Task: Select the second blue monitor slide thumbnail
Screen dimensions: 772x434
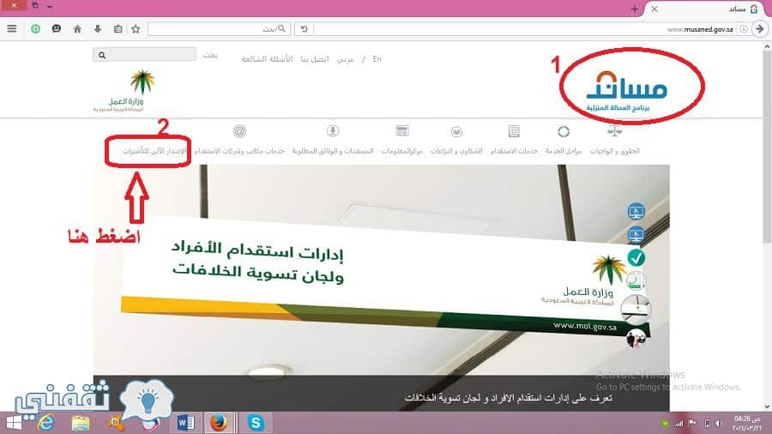Action: point(636,235)
